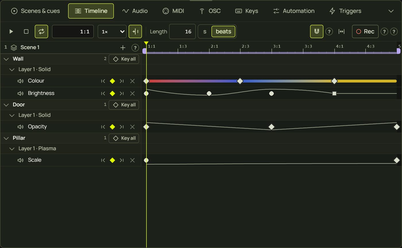The height and width of the screenshot is (248, 402).
Task: Open the help icon next to the magnet
Action: (329, 32)
